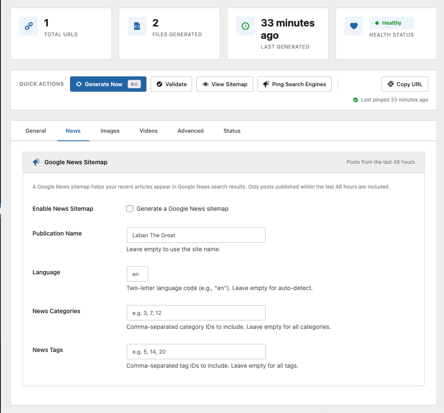Click the Generate Now button
Image resolution: width=444 pixels, height=413 pixels.
pyautogui.click(x=108, y=84)
